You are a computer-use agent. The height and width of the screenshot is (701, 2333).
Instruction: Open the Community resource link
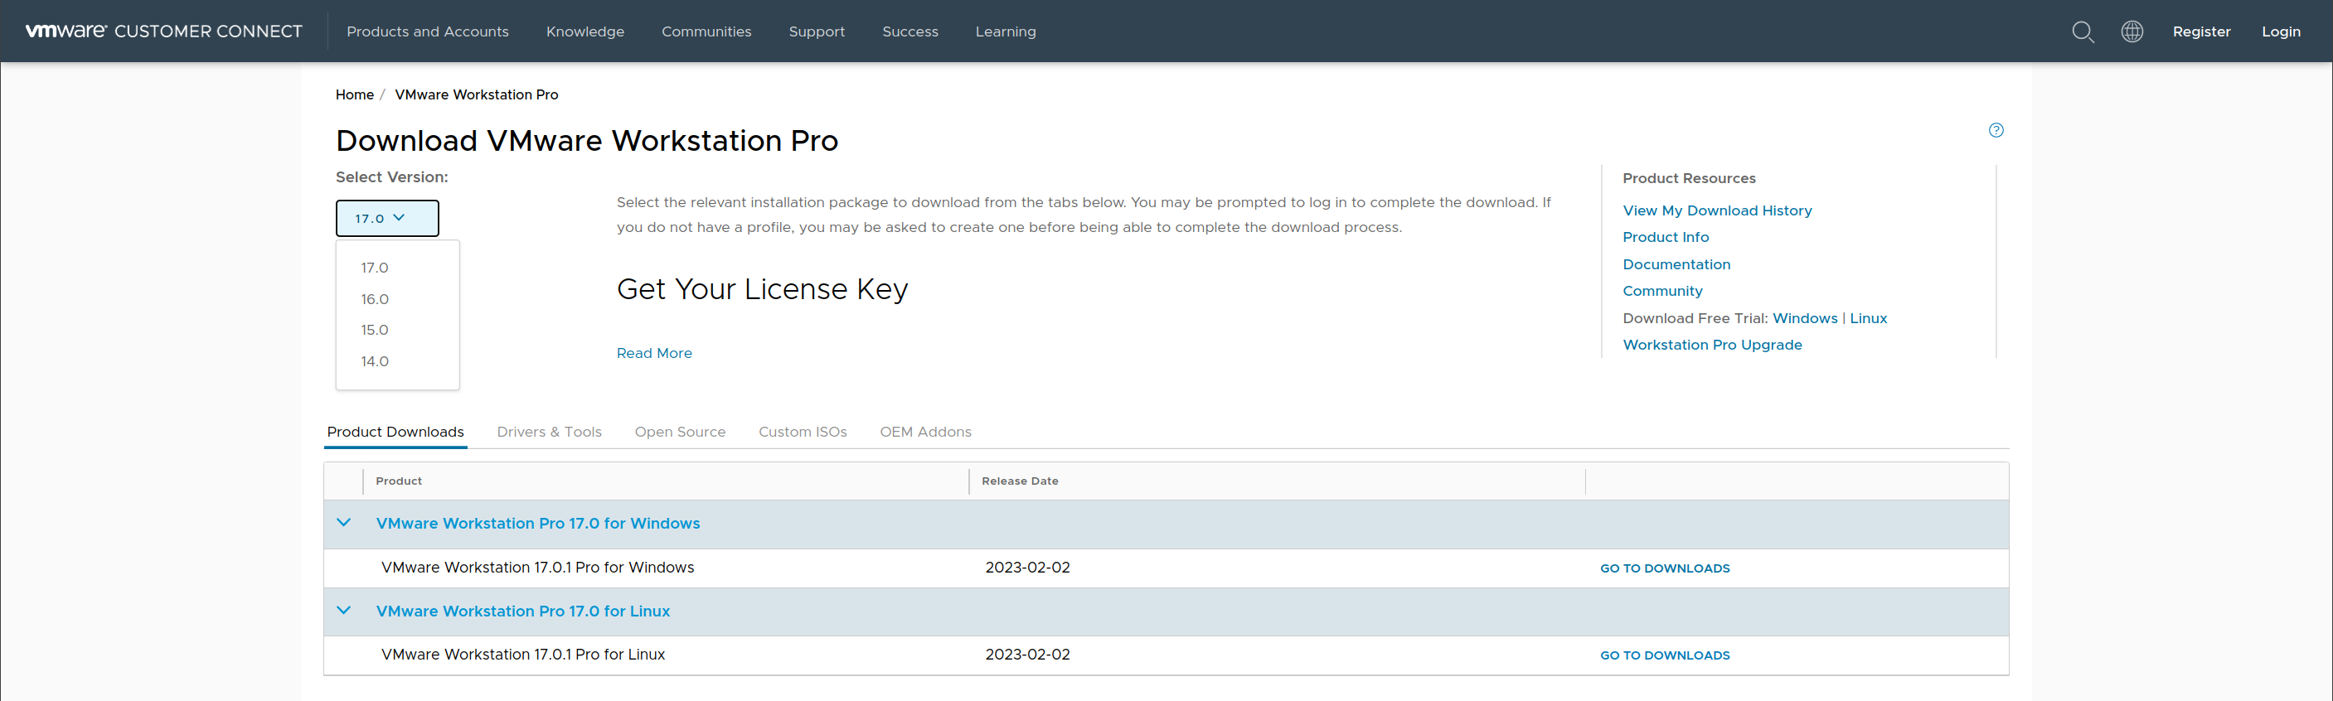(x=1662, y=291)
